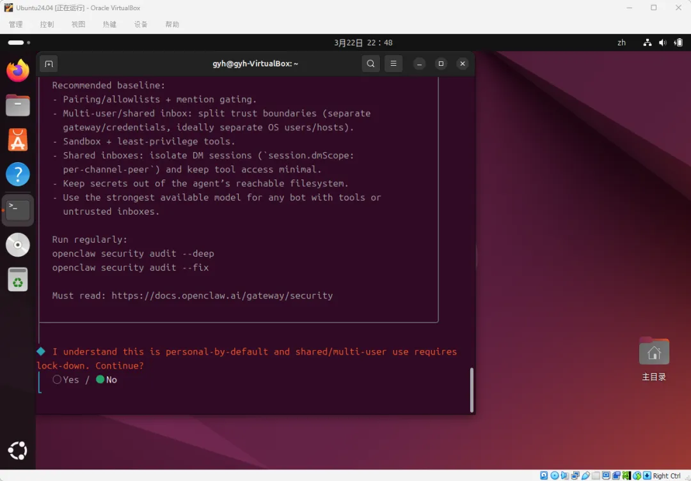
Task: Open the clock showing 3月22日 22:48
Action: pyautogui.click(x=363, y=43)
